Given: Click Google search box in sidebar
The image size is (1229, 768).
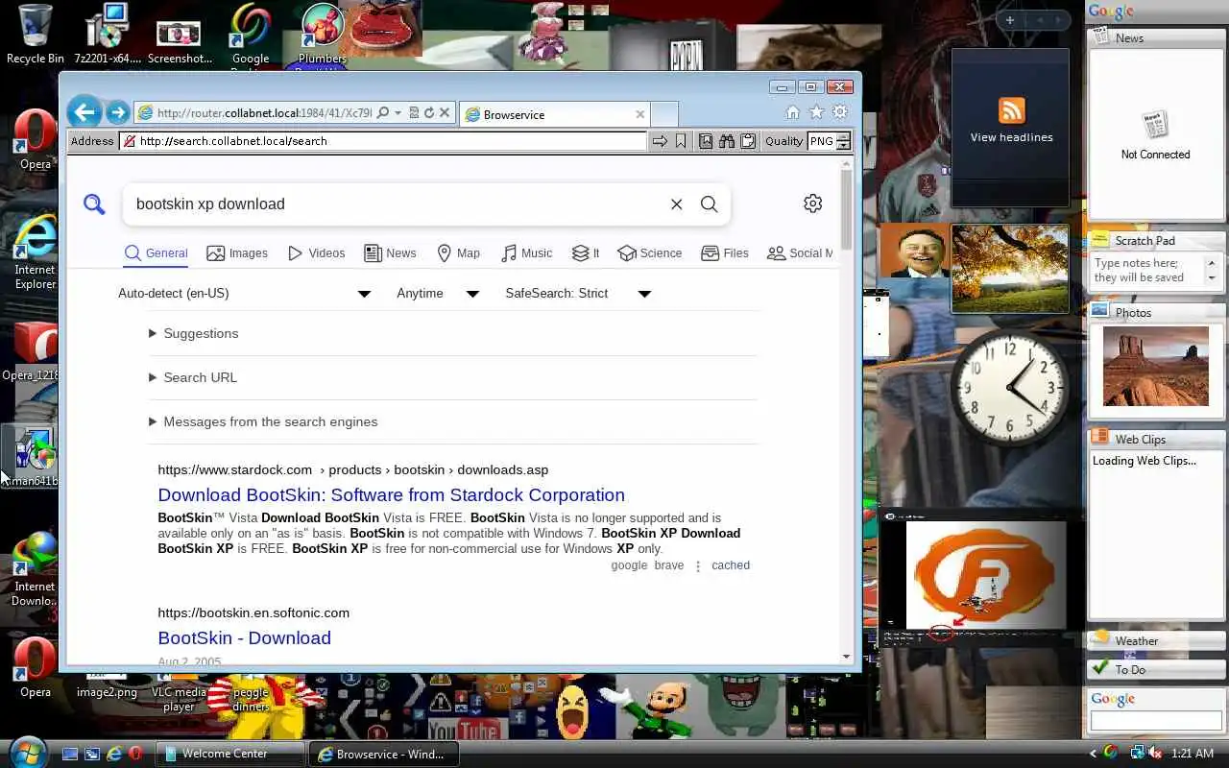Looking at the screenshot, I should [x=1156, y=720].
